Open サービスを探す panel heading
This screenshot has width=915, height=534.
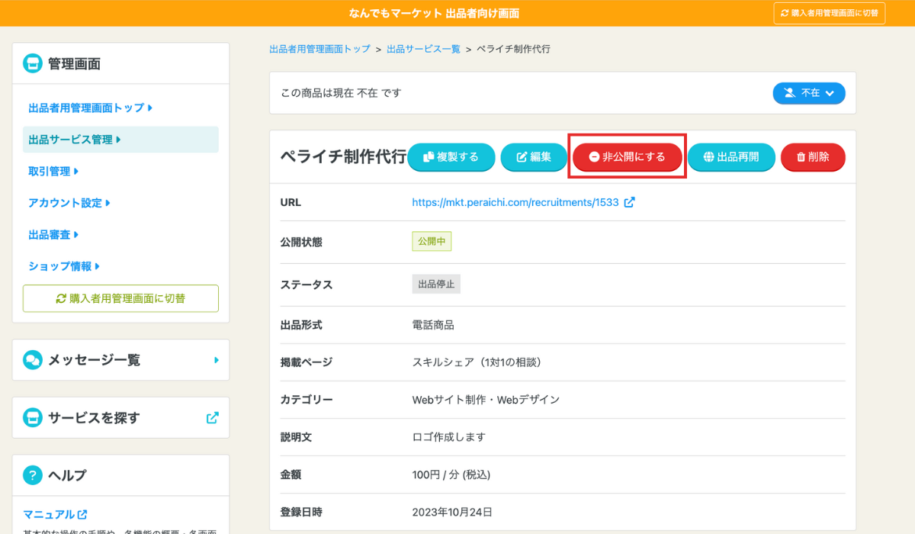pyautogui.click(x=94, y=417)
